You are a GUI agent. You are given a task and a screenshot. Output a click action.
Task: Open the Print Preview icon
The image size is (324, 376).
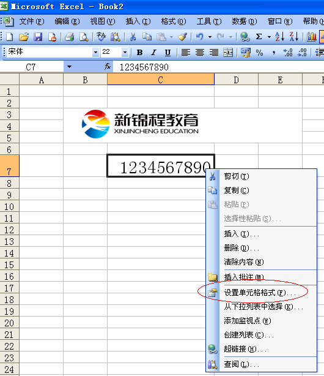pos(84,37)
